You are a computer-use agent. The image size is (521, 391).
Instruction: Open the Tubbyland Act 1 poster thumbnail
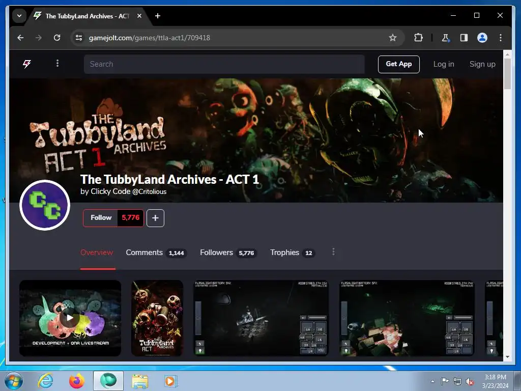coord(157,318)
